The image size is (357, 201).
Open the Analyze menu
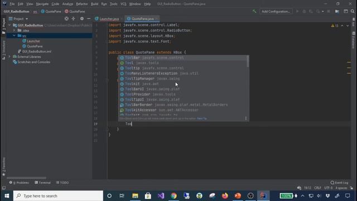[67, 4]
